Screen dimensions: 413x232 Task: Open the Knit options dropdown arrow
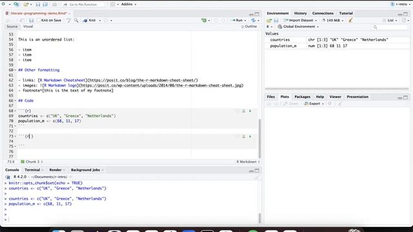(x=100, y=21)
